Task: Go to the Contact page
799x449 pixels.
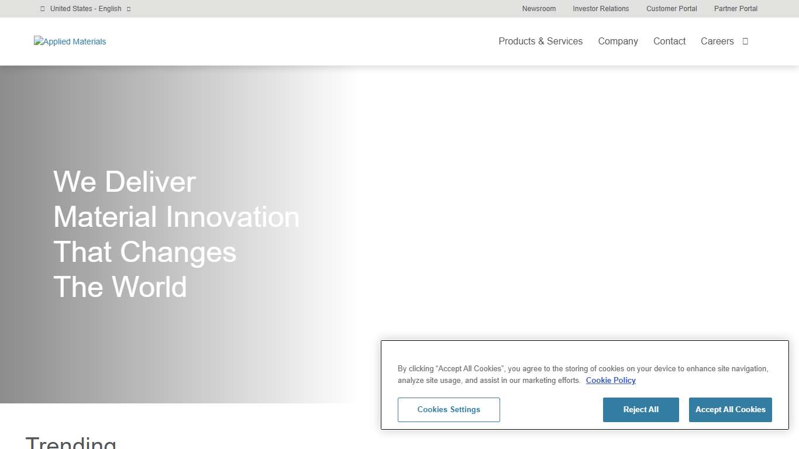Action: pyautogui.click(x=669, y=41)
